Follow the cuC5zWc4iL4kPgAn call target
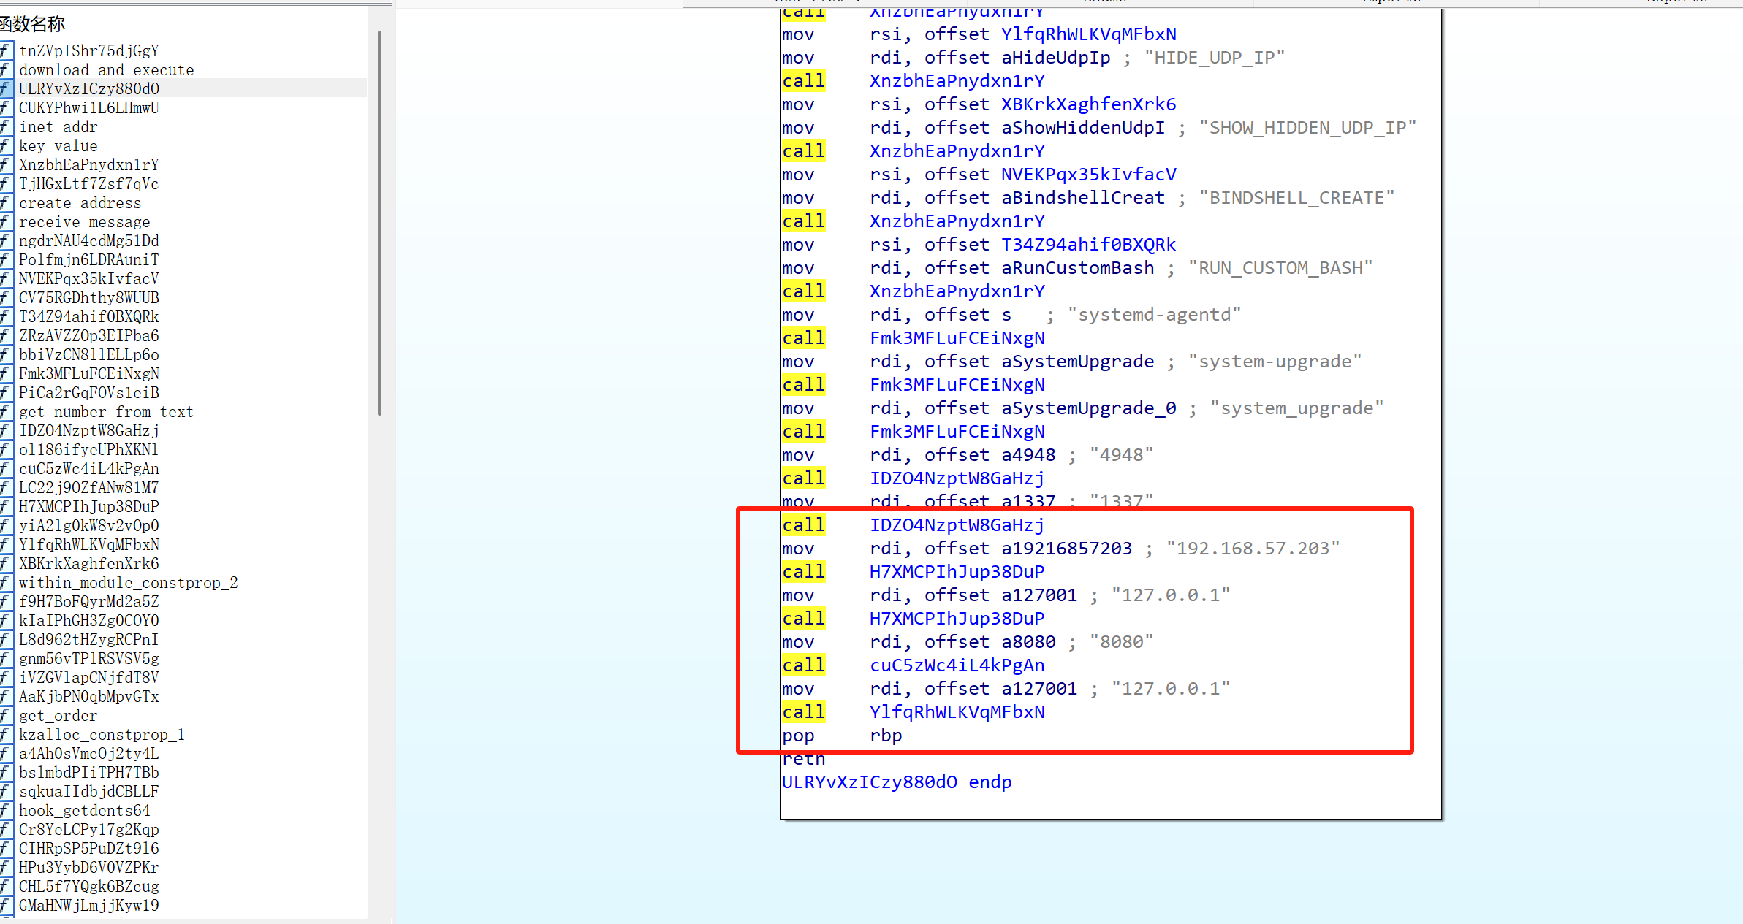 pyautogui.click(x=957, y=665)
